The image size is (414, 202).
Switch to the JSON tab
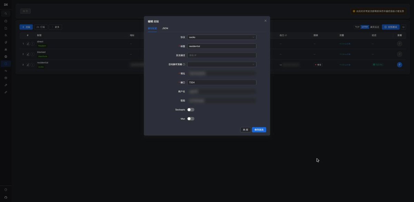[x=165, y=28]
